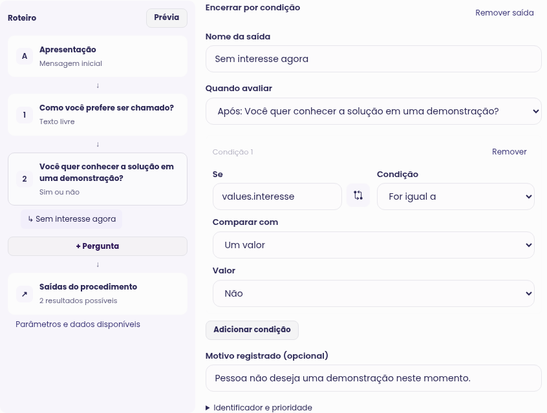Focus the 'Se' values.interesse field
547x413 pixels.
(277, 196)
